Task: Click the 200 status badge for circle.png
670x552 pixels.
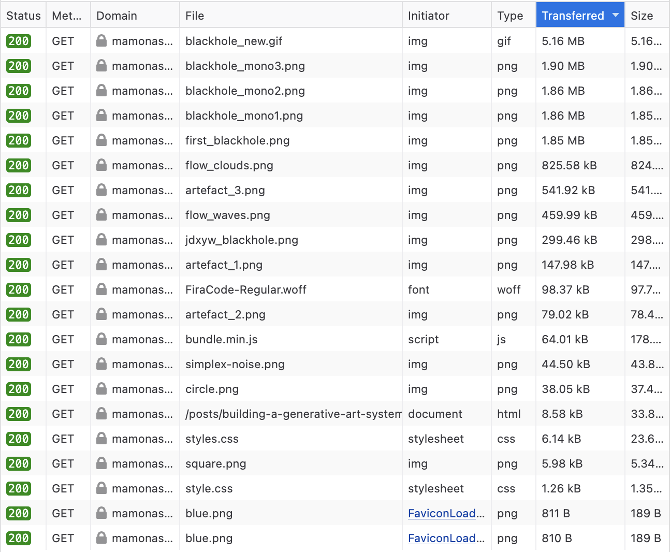Action: pos(19,389)
